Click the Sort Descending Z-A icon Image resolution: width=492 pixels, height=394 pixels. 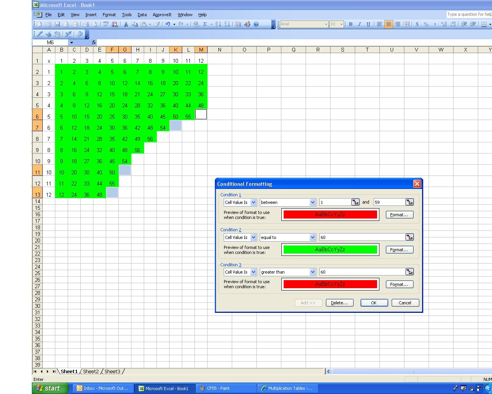point(227,24)
